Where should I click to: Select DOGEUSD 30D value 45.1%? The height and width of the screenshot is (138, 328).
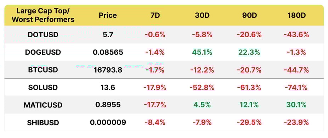202,52
